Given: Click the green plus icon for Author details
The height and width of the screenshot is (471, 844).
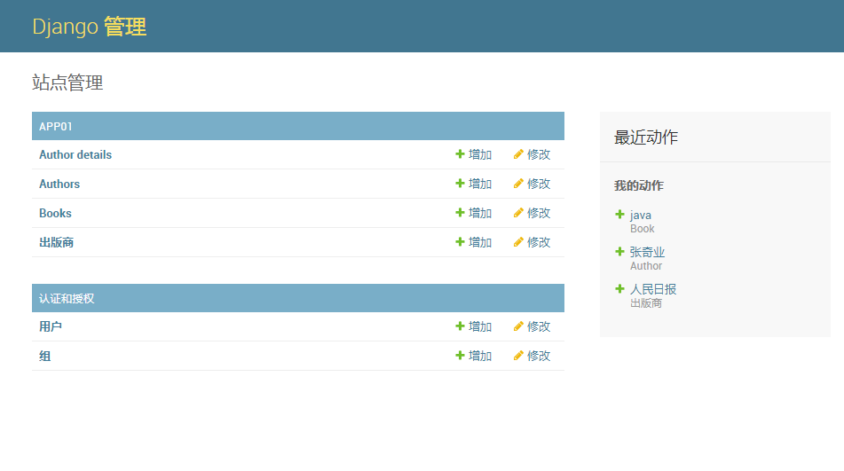Looking at the screenshot, I should [460, 154].
